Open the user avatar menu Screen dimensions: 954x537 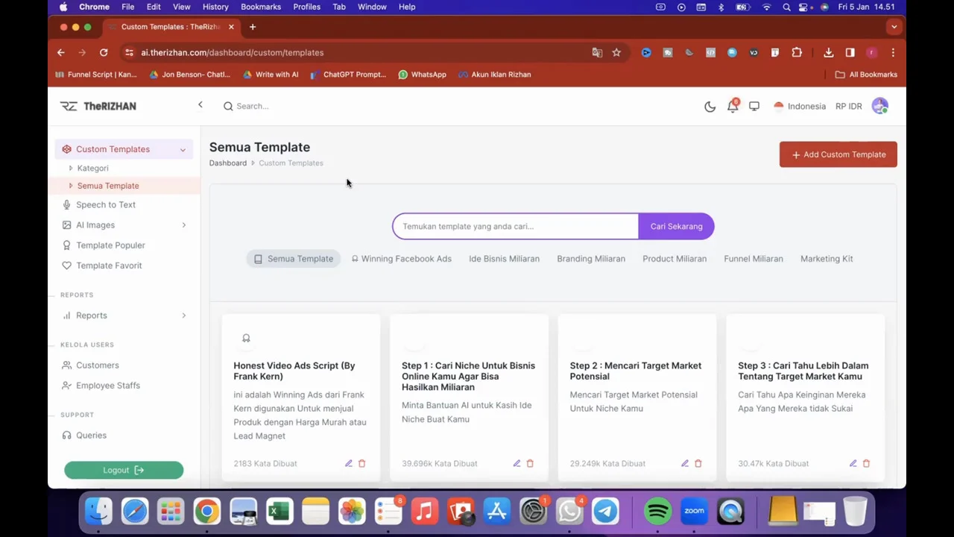click(879, 106)
